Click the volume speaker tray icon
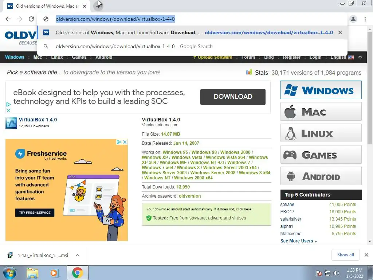 (336, 273)
